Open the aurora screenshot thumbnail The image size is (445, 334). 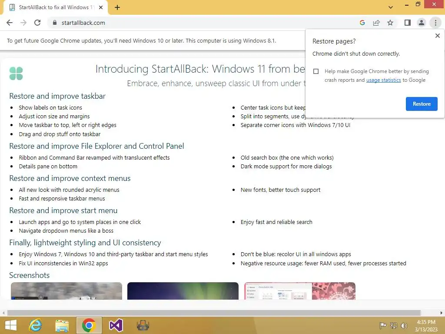pos(183,291)
